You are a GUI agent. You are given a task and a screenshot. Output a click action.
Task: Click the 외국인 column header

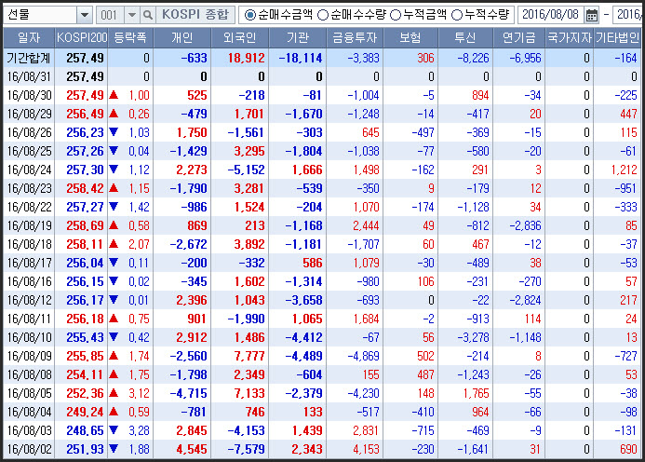point(240,38)
